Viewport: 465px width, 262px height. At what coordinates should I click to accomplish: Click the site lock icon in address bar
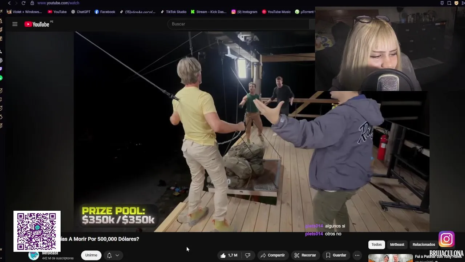32,3
